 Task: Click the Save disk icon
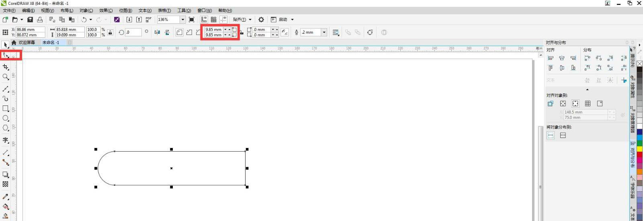click(30, 20)
